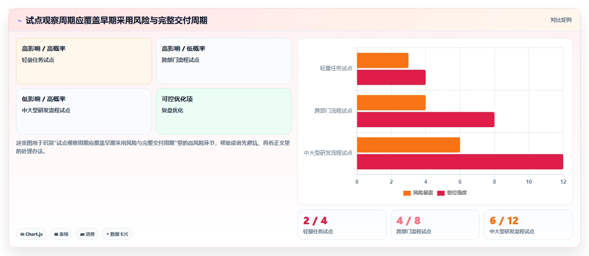Click 中大型研发流程试点 caption under 6 / 12
Image resolution: width=589 pixels, height=256 pixels.
512,232
